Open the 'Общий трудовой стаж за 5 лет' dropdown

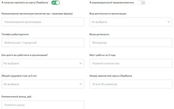click(43, 84)
